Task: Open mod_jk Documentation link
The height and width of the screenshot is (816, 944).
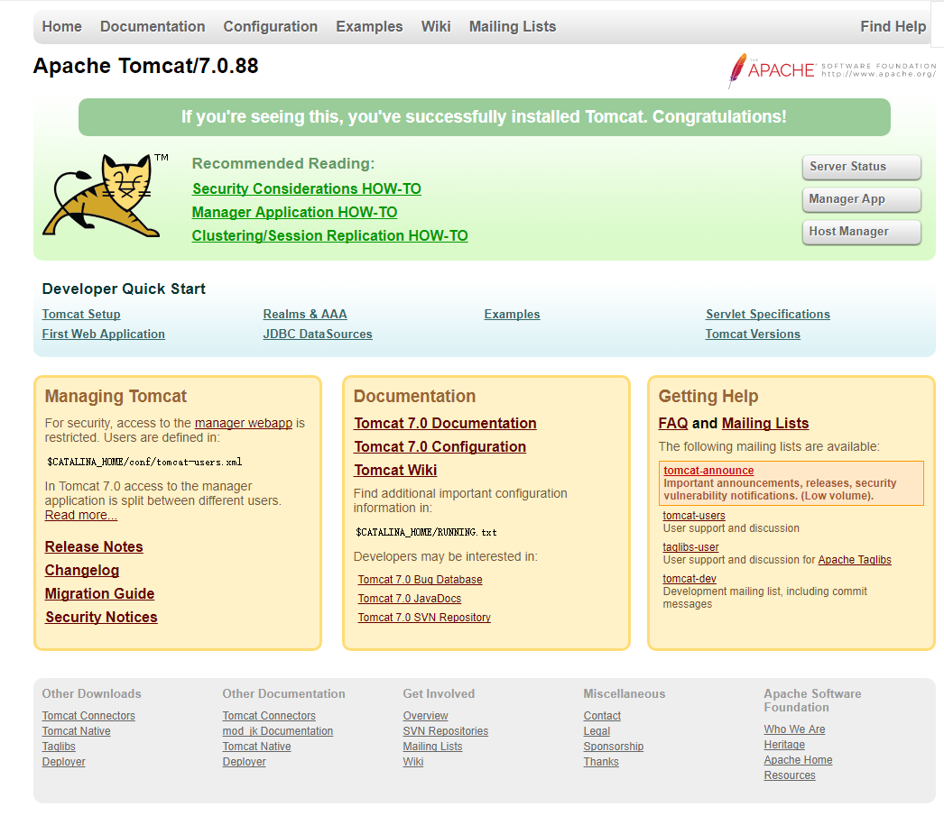Action: [278, 731]
